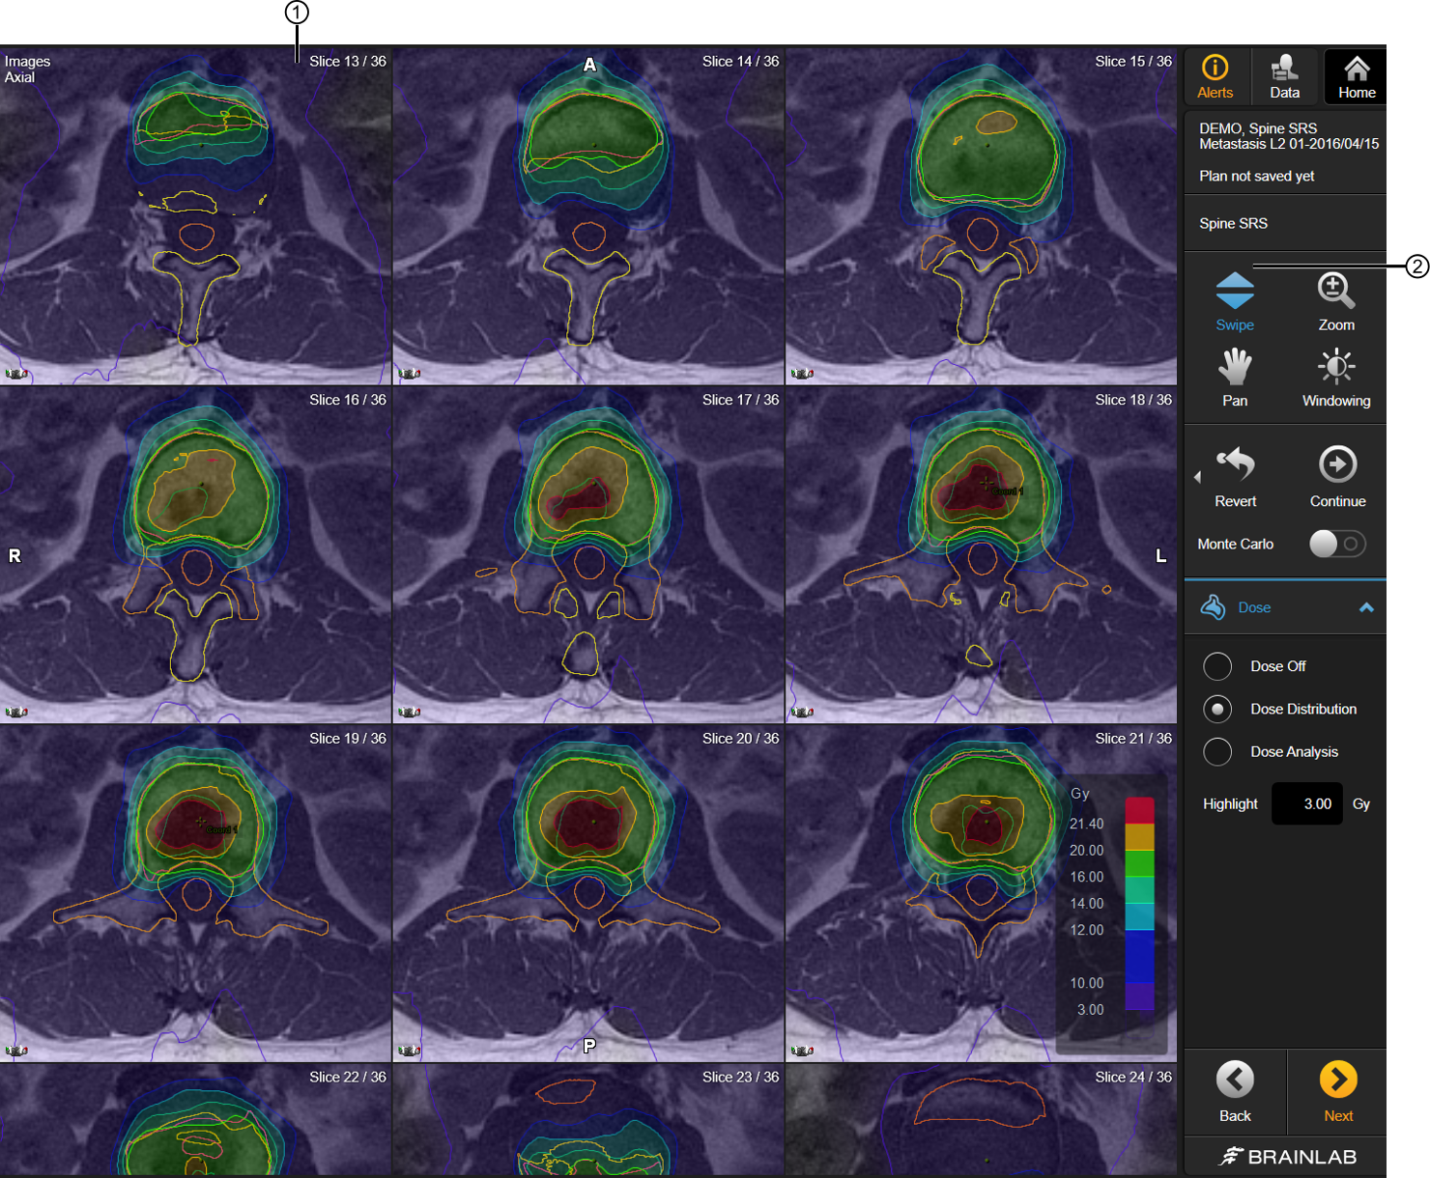Collapse the Dose section
Image resolution: width=1430 pixels, height=1178 pixels.
pos(1366,607)
